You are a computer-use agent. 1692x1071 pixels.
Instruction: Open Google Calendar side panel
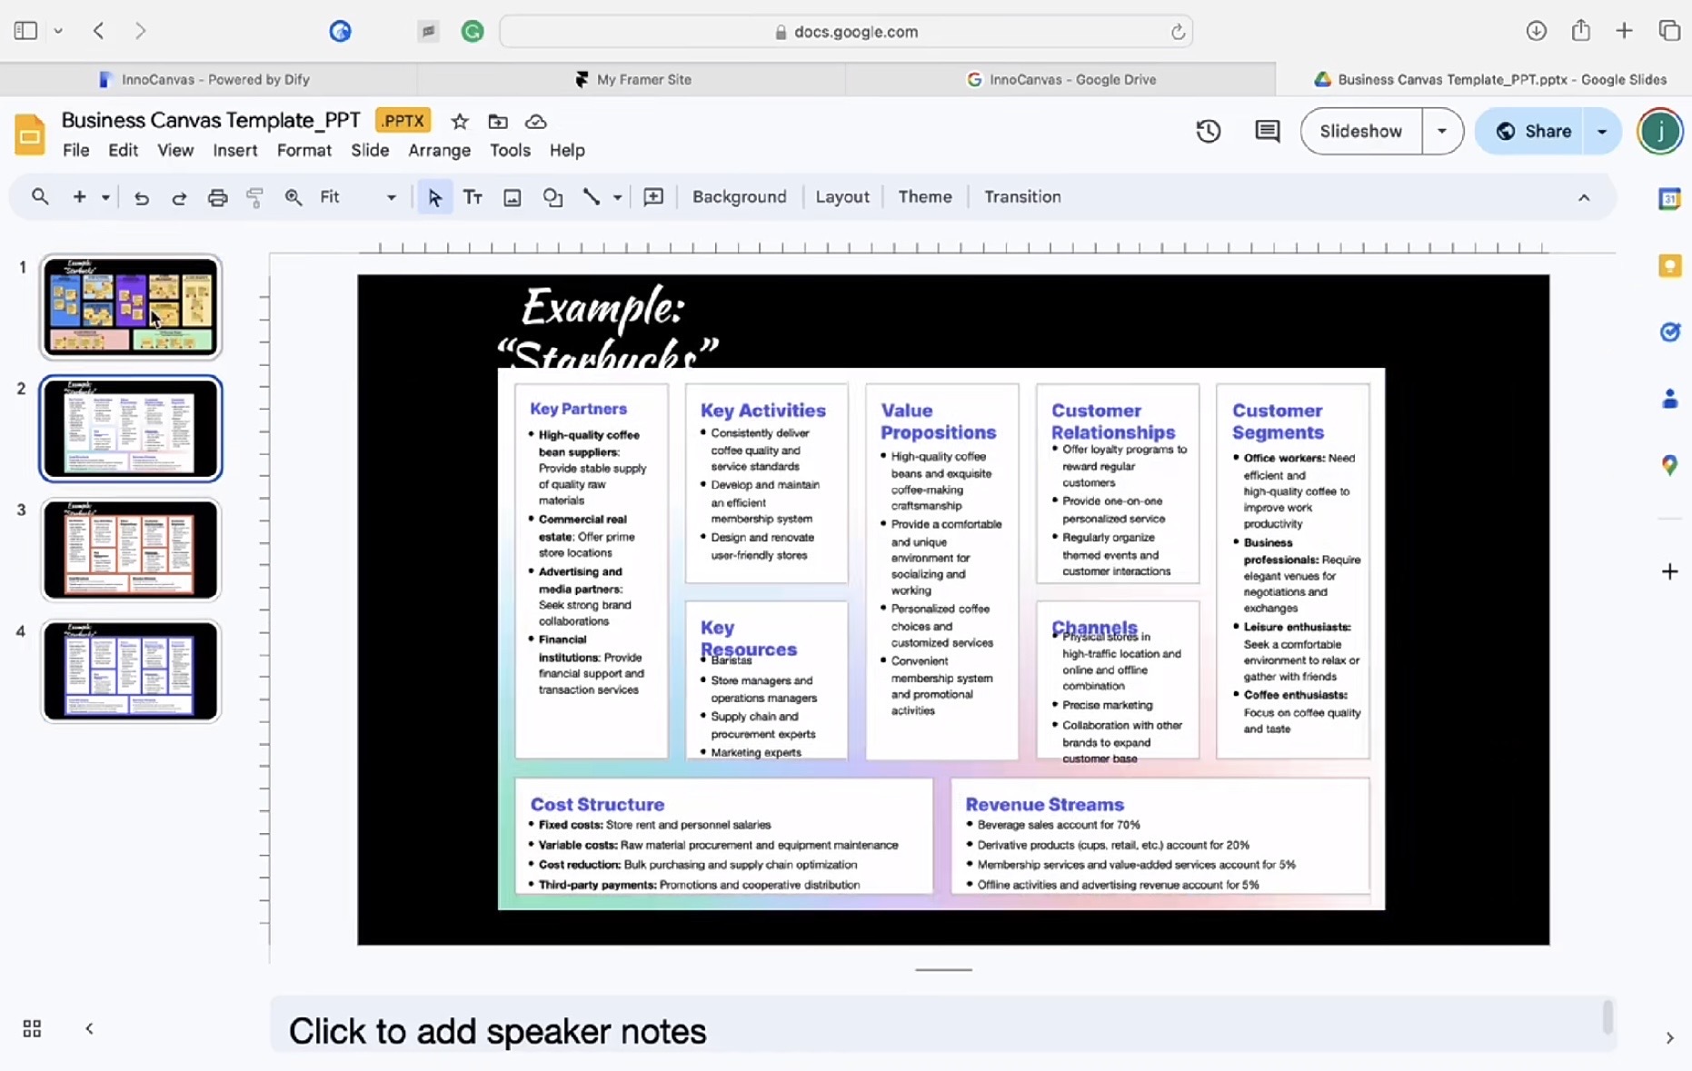[x=1669, y=198]
